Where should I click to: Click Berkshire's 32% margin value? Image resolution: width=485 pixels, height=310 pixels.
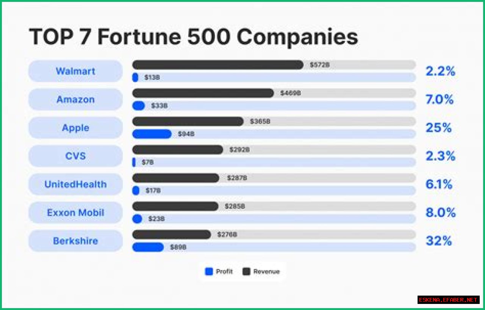pos(439,241)
